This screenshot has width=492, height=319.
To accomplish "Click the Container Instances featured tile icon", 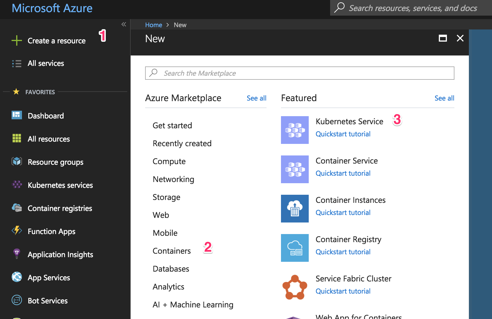I will tap(295, 209).
